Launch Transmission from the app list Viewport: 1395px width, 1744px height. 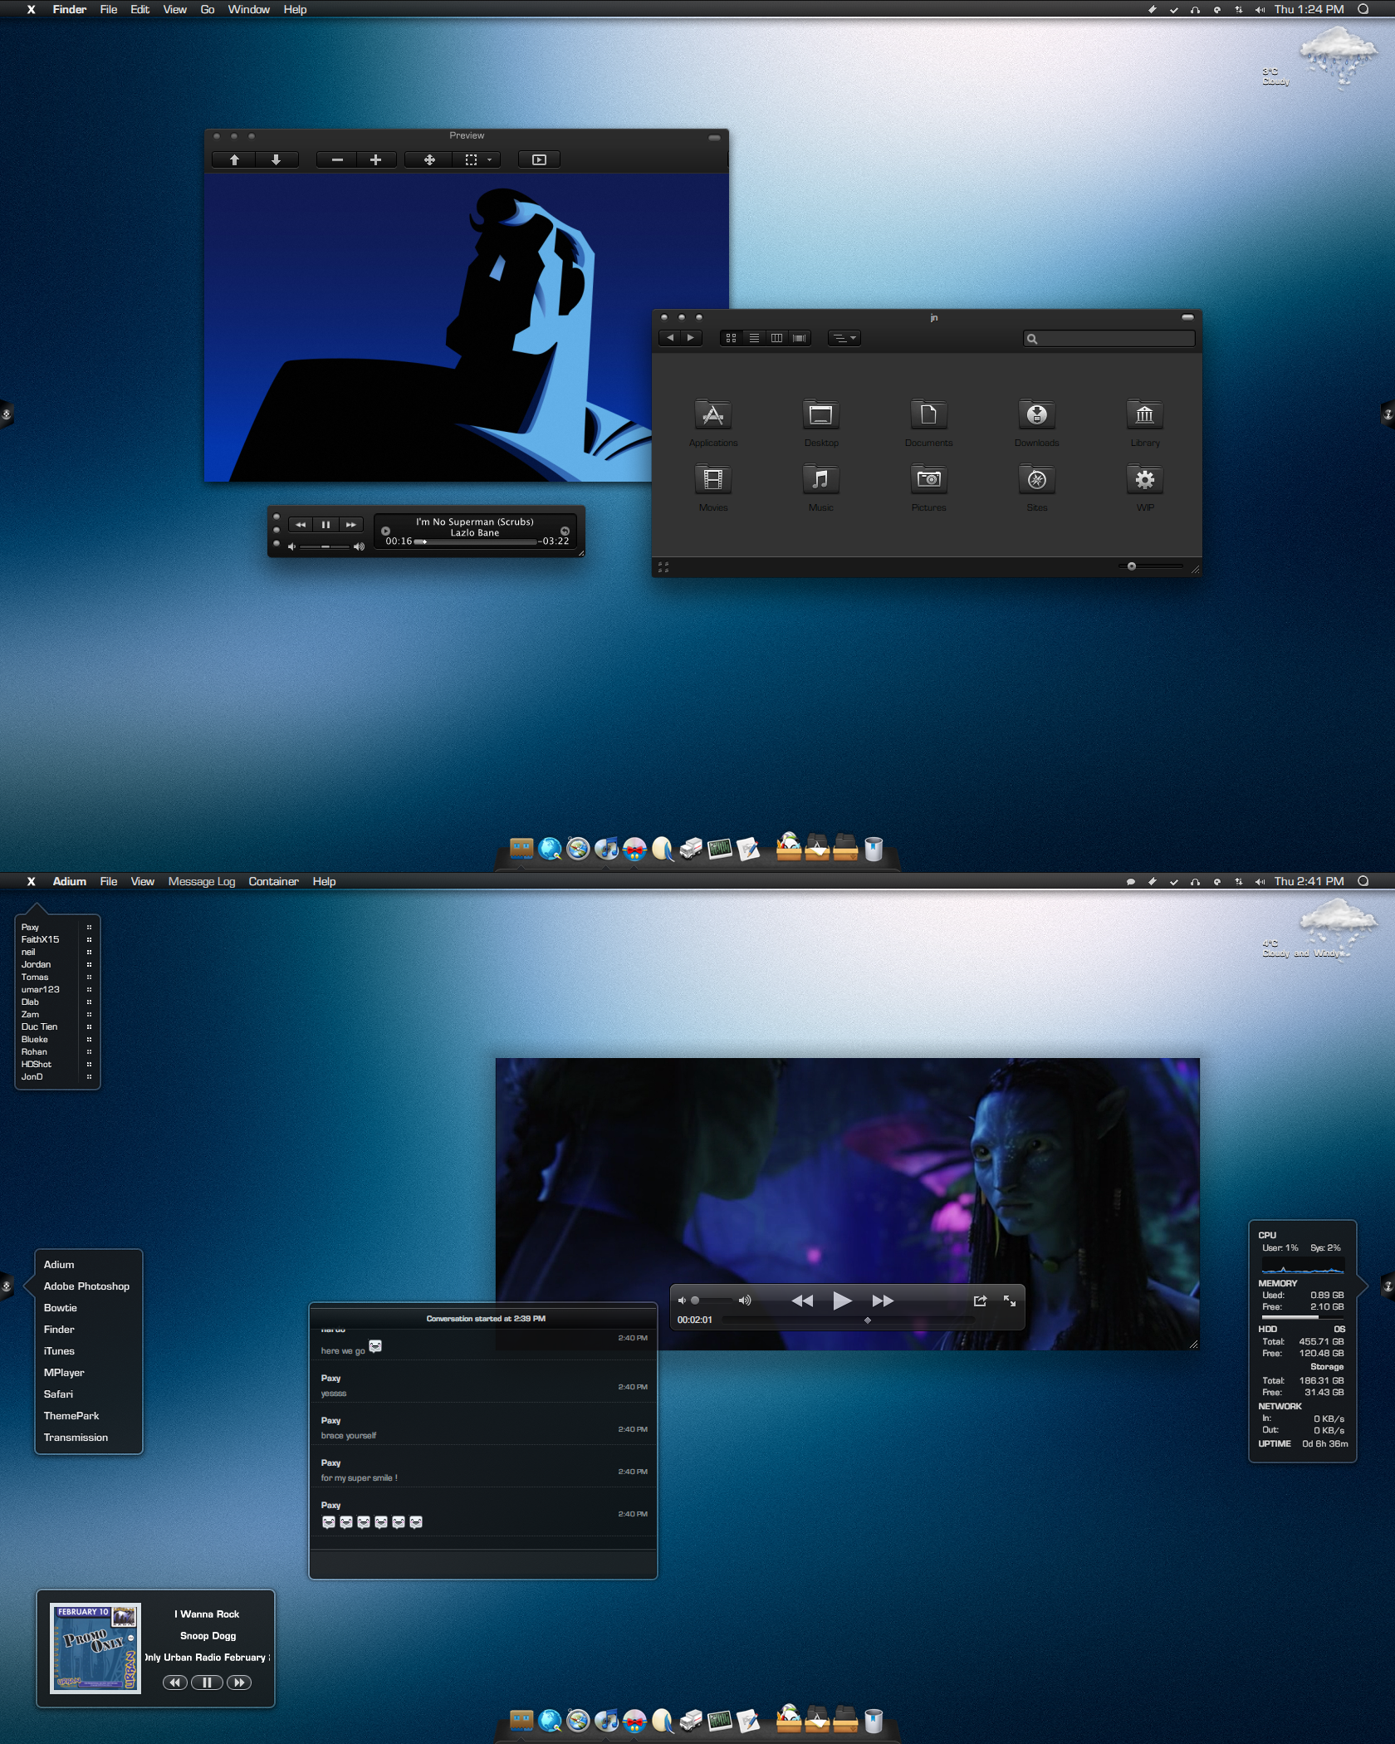[76, 1438]
